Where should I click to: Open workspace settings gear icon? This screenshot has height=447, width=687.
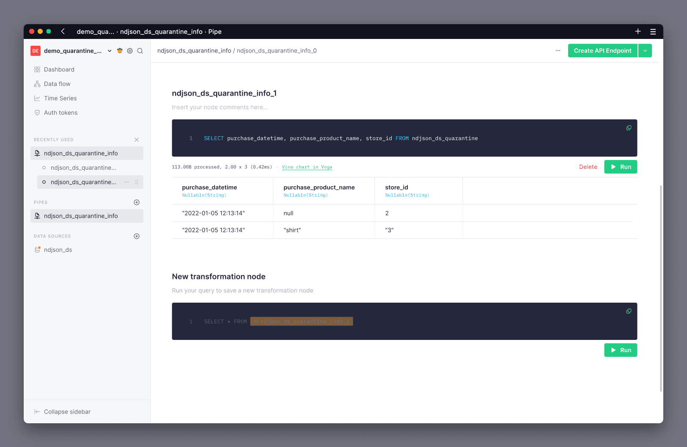pyautogui.click(x=130, y=51)
